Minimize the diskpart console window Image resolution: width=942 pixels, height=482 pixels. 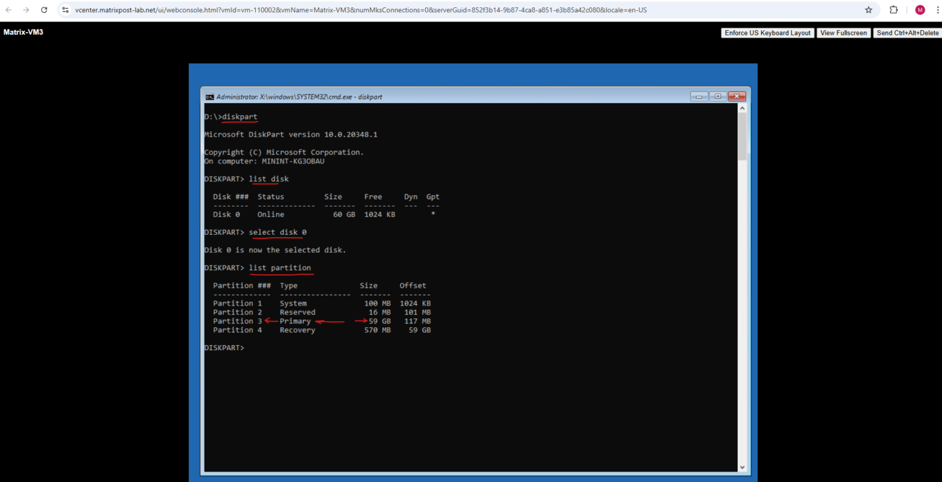coord(699,96)
